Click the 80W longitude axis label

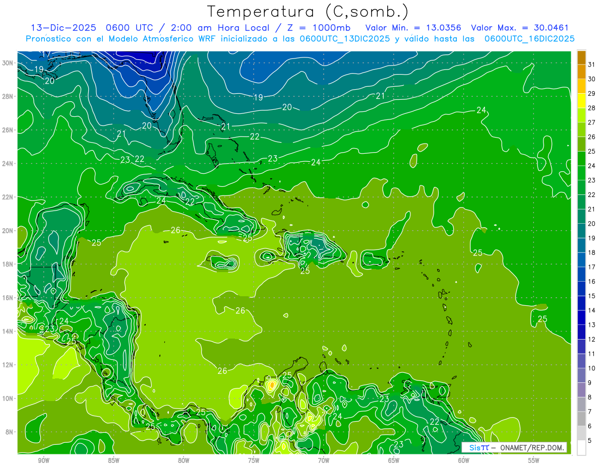tap(184, 460)
